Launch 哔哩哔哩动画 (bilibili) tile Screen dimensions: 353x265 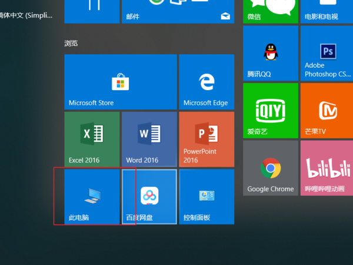(x=327, y=168)
